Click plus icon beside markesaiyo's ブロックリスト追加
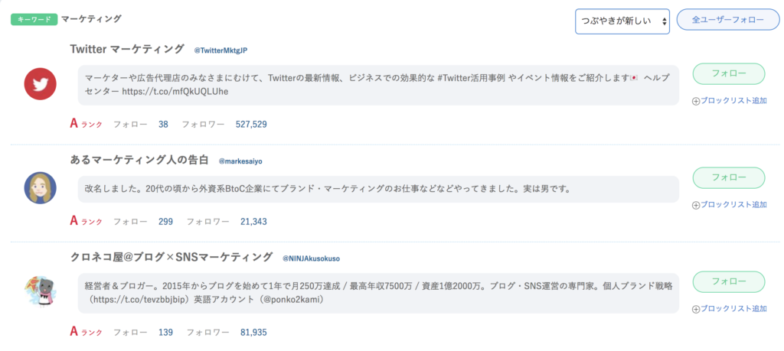The image size is (784, 351). [x=696, y=204]
